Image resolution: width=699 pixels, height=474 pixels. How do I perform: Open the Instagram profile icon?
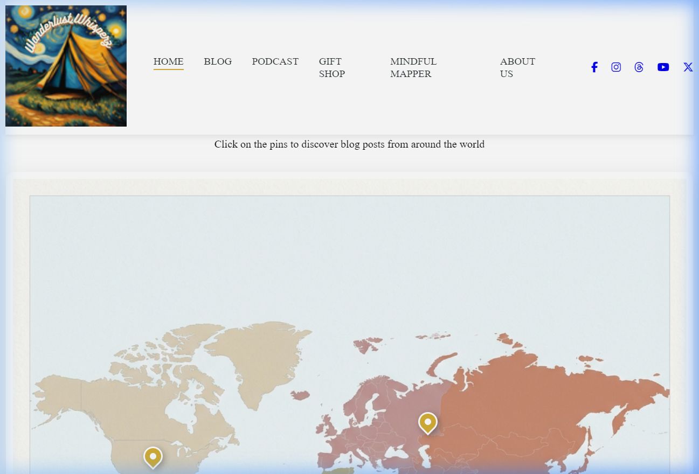coord(616,67)
